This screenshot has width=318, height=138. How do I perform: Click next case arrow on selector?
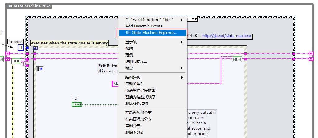(x=196, y=19)
